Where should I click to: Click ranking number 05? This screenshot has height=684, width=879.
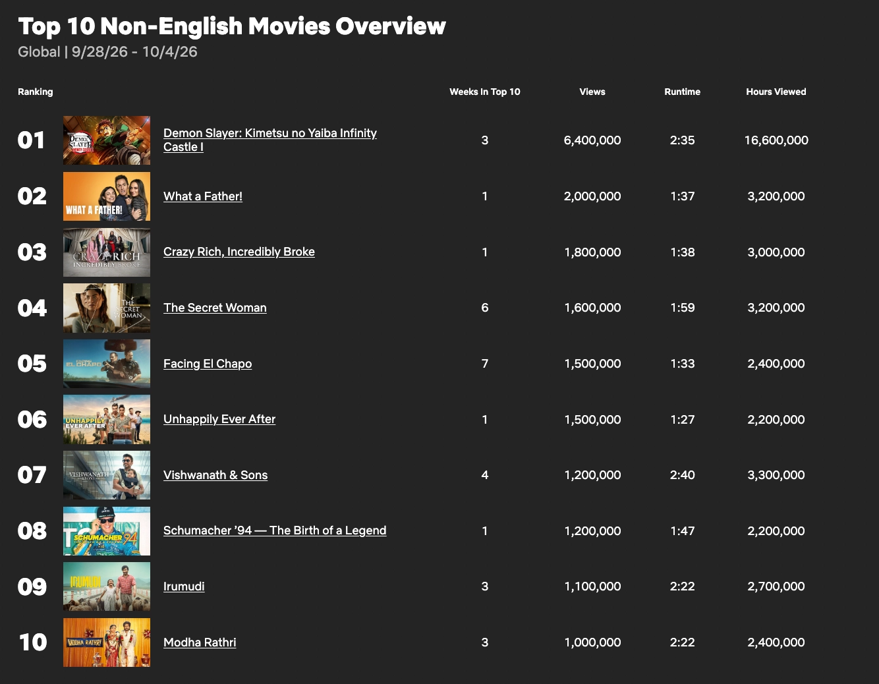[x=32, y=364]
